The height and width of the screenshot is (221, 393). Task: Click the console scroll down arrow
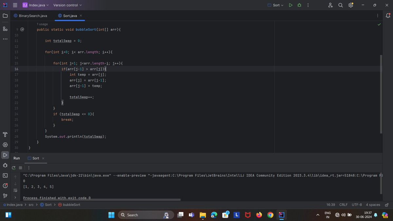click(x=15, y=184)
